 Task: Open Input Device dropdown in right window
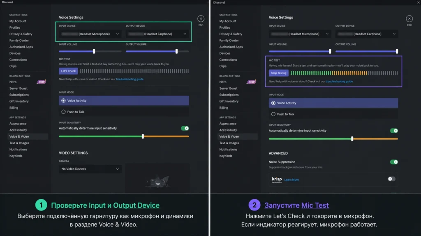pyautogui.click(x=300, y=34)
